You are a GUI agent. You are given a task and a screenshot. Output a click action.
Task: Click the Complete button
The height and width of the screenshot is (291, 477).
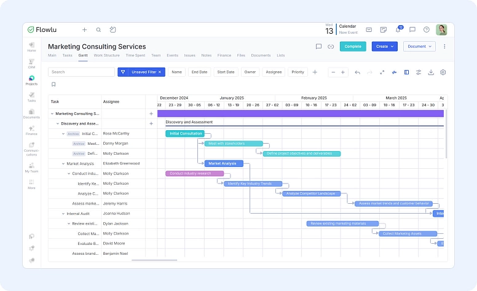(x=352, y=46)
